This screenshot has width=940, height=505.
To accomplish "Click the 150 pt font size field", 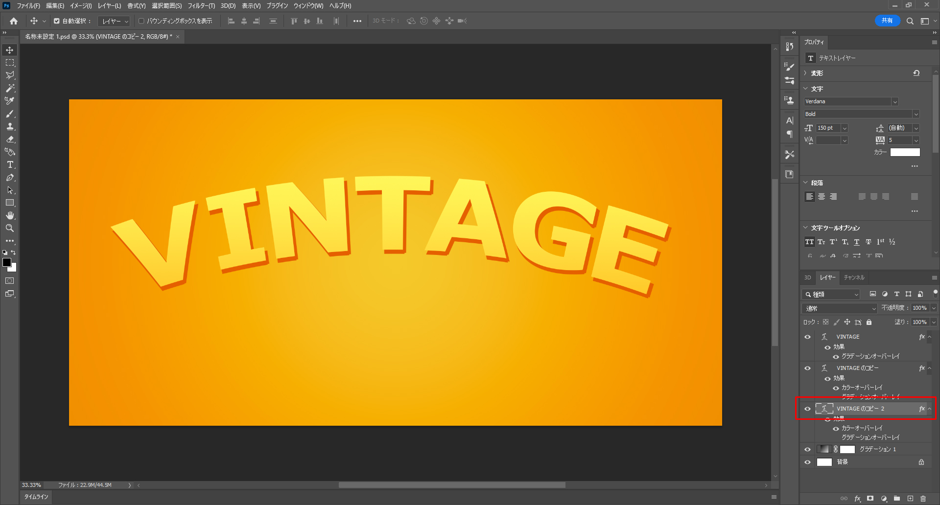I will click(827, 128).
